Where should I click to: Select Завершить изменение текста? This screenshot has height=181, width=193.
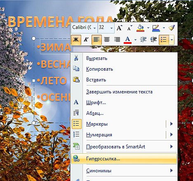(x=124, y=92)
